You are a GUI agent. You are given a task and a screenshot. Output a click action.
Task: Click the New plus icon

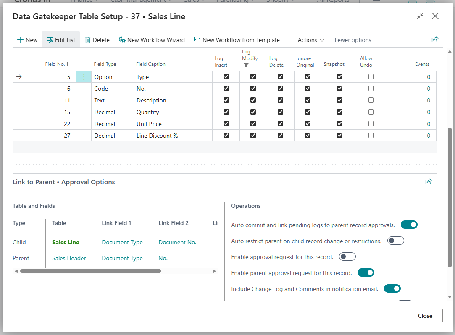click(20, 40)
